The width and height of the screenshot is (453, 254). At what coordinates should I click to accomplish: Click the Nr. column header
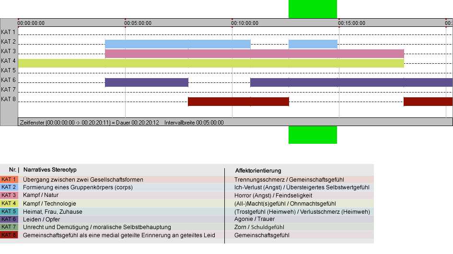(x=13, y=170)
